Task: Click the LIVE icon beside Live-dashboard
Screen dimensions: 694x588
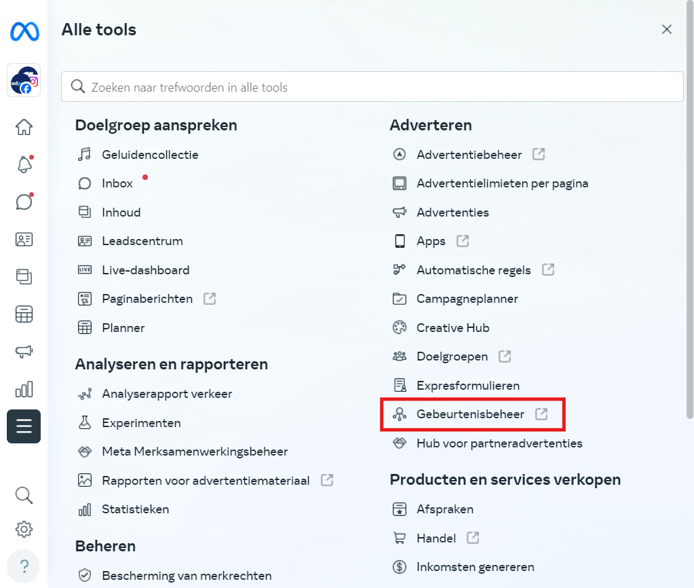Action: (x=85, y=270)
